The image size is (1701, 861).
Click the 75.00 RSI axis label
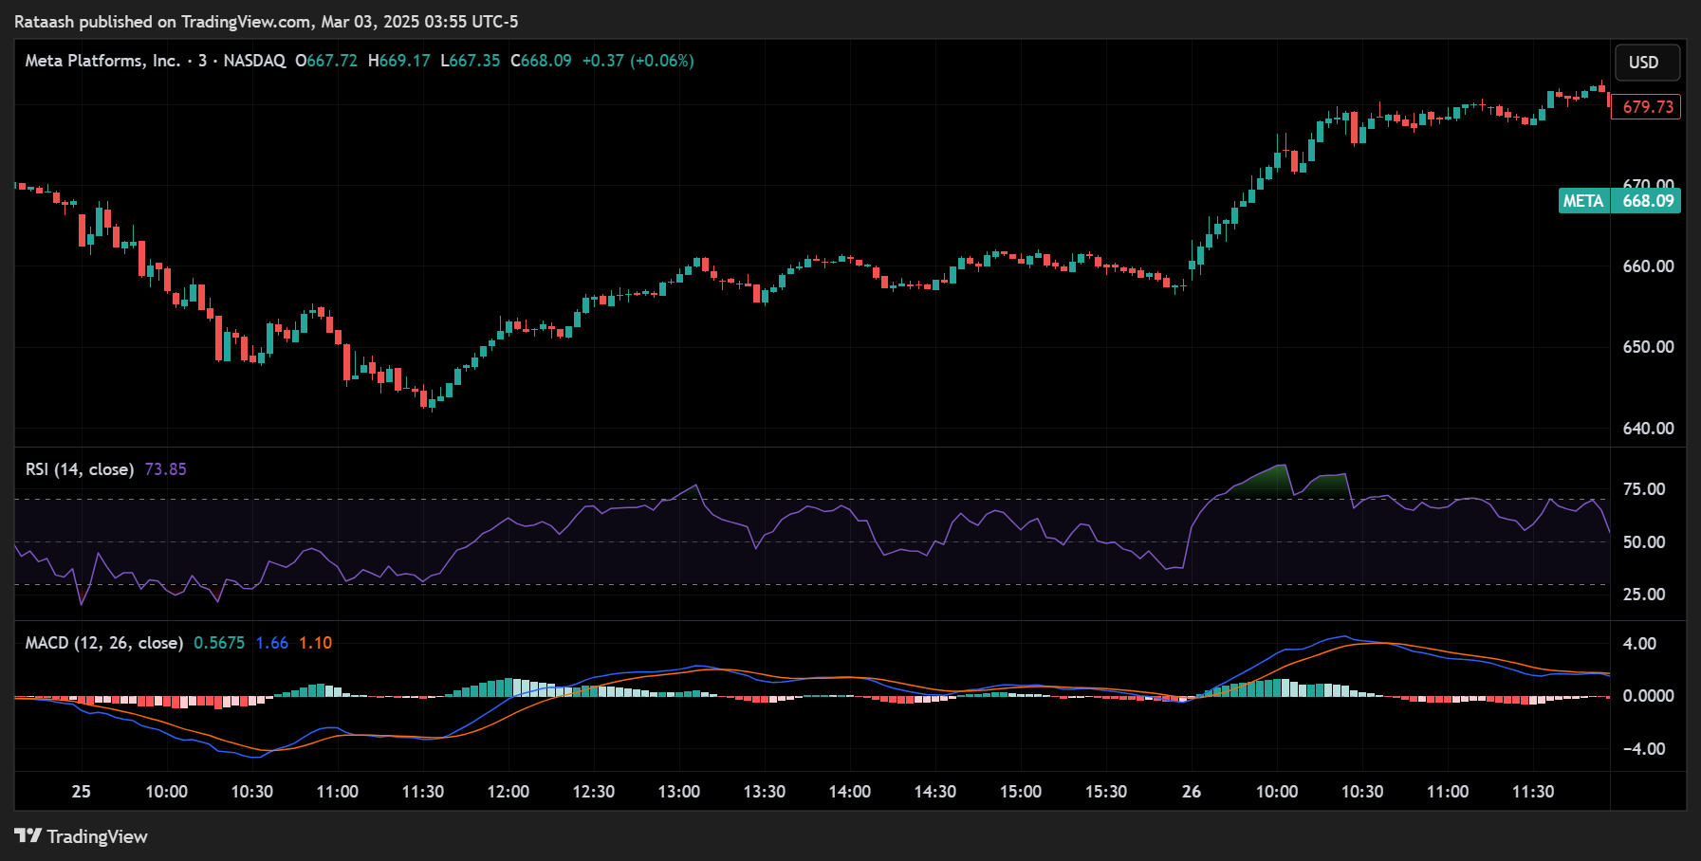pyautogui.click(x=1644, y=489)
